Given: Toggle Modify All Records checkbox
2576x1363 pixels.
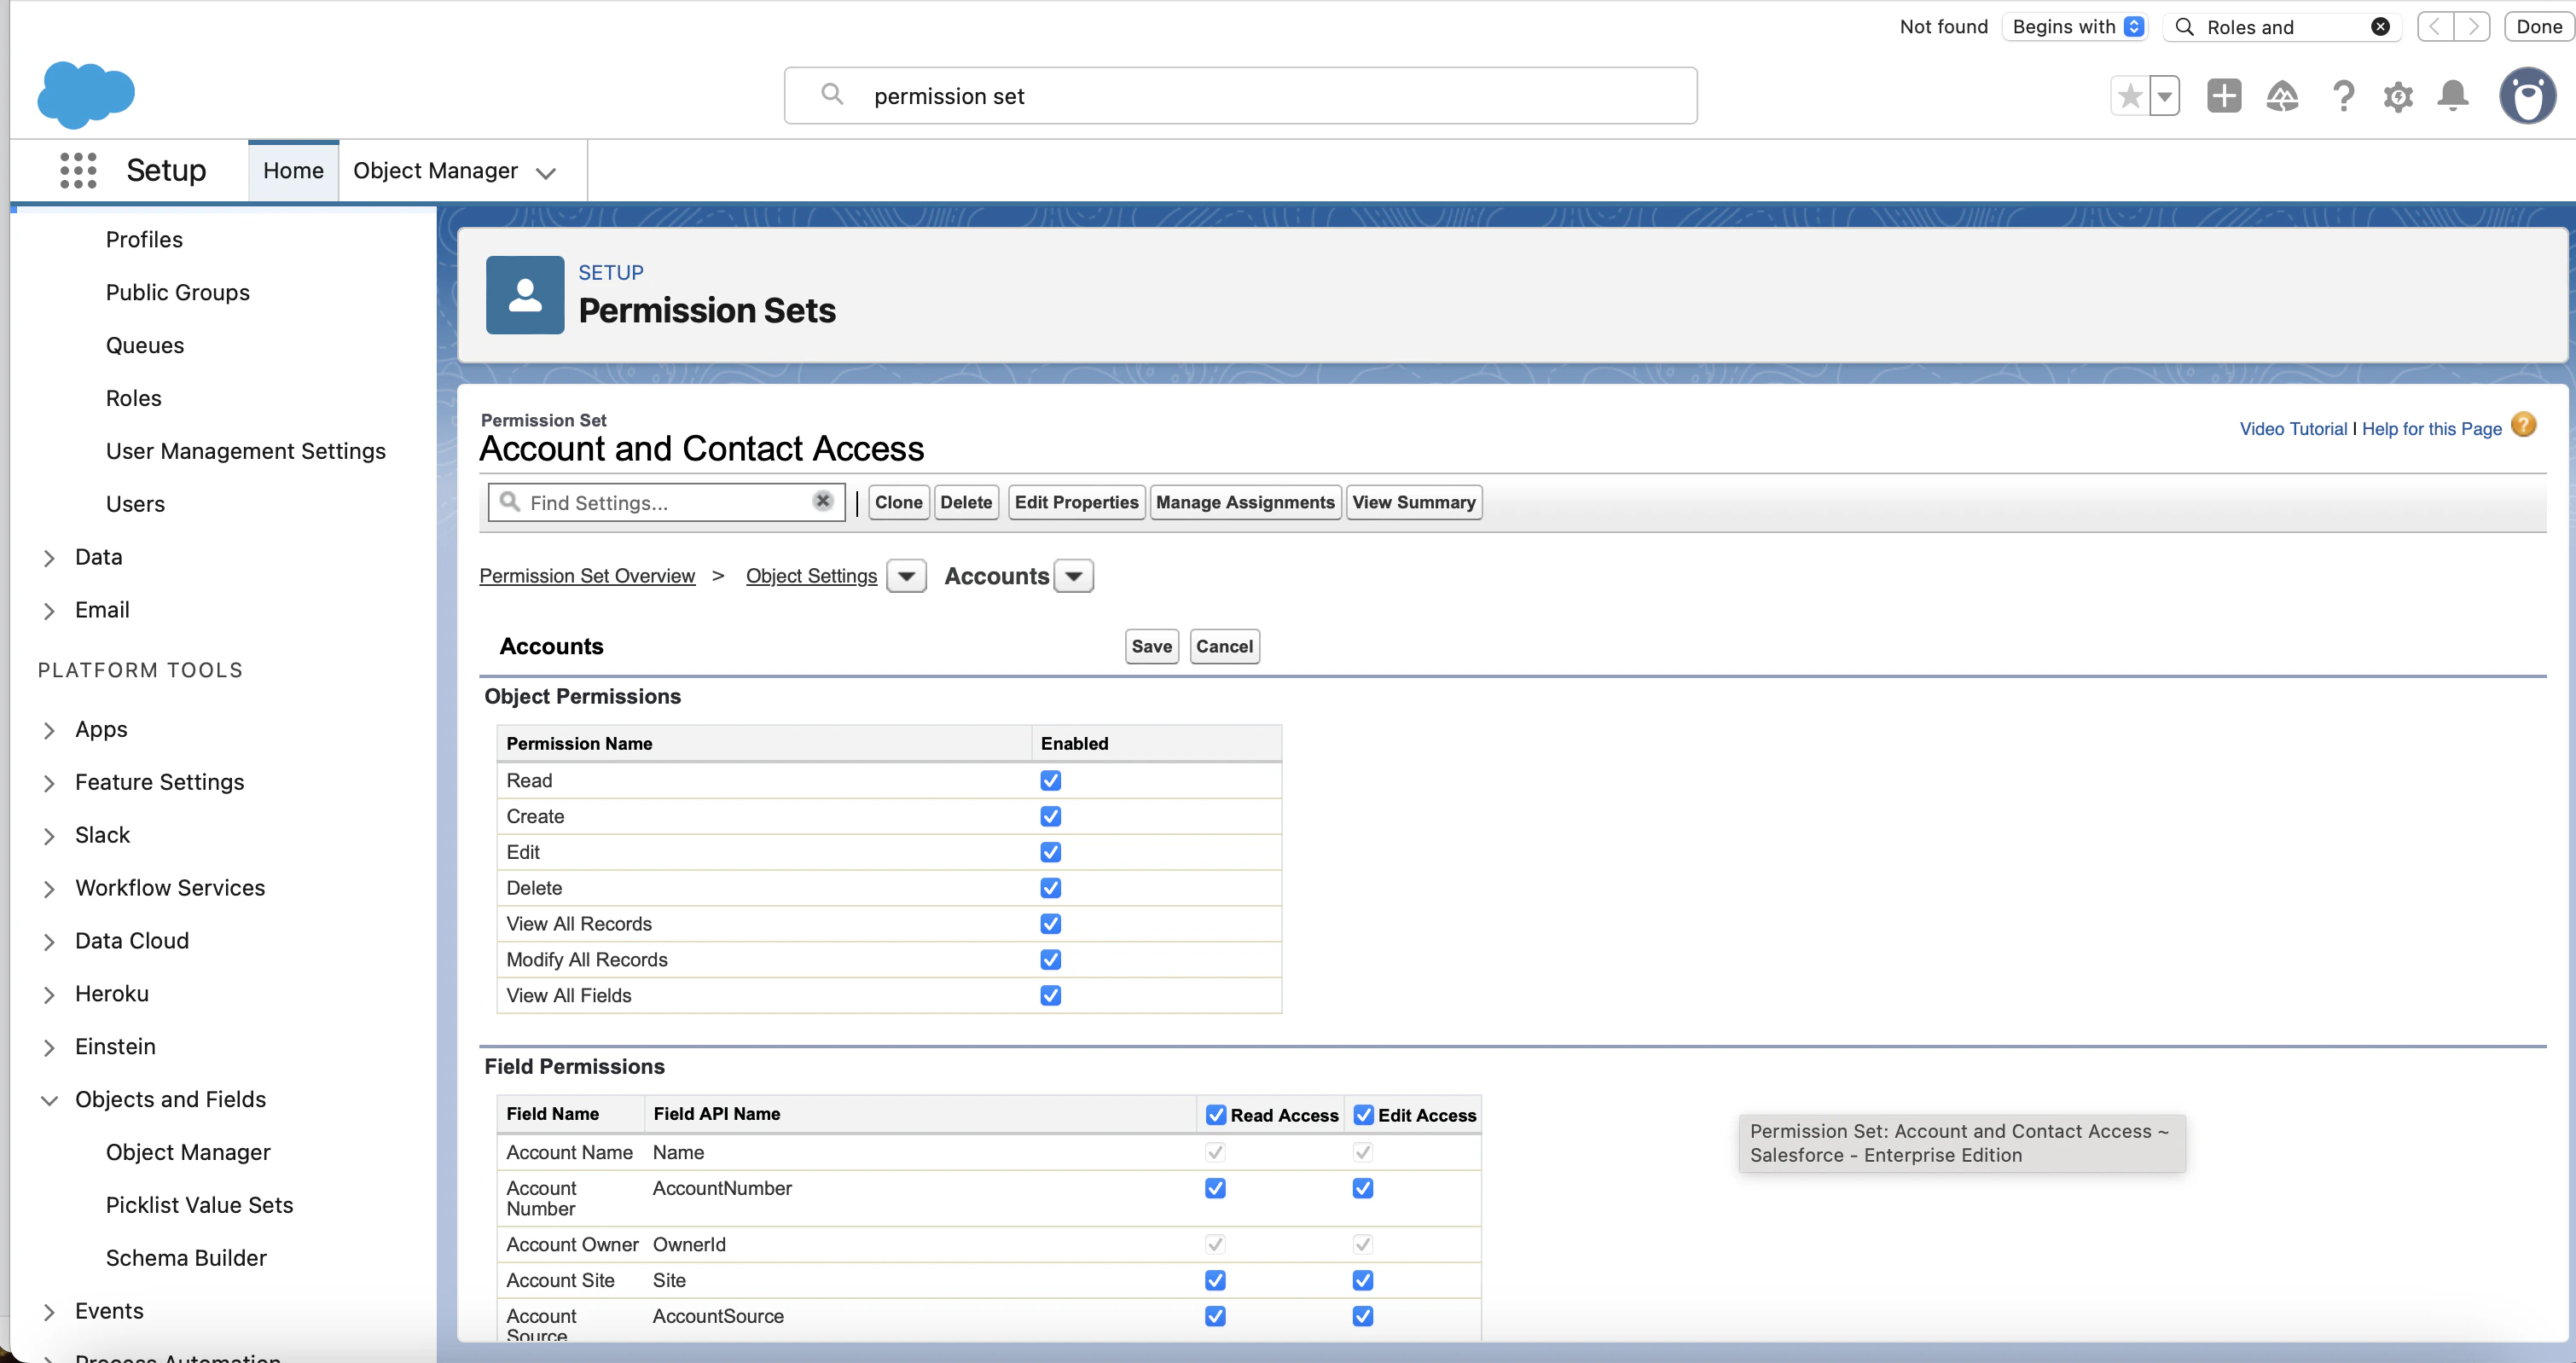Looking at the screenshot, I should click(x=1050, y=960).
